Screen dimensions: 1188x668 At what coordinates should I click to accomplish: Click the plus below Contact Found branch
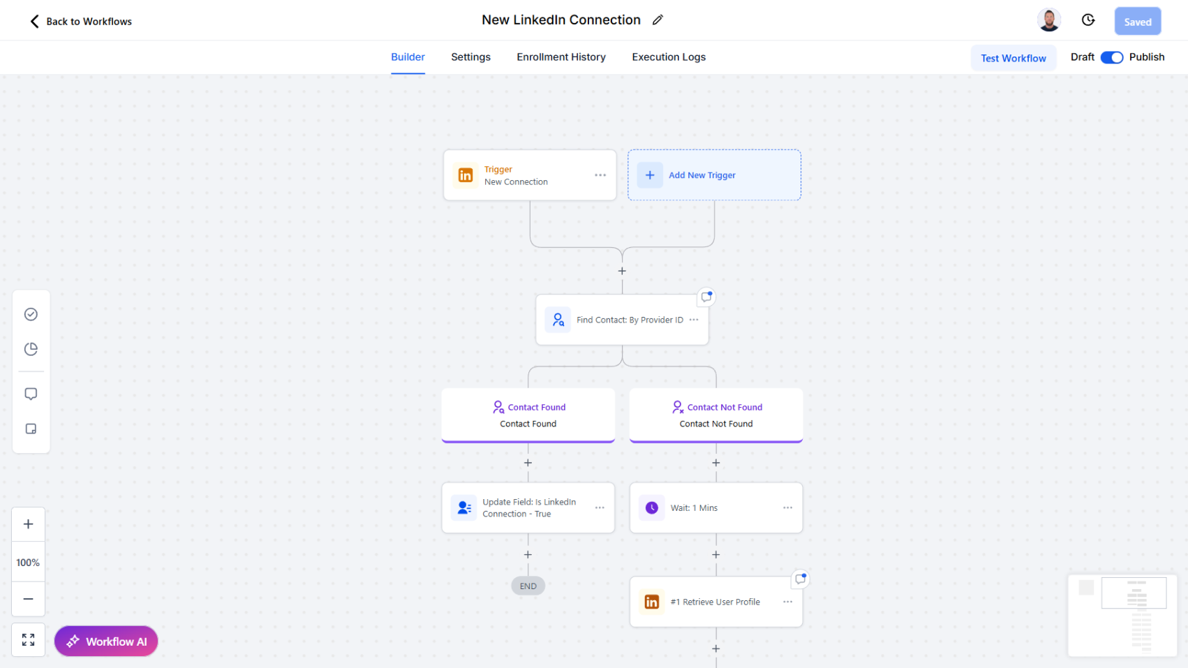[x=528, y=462]
